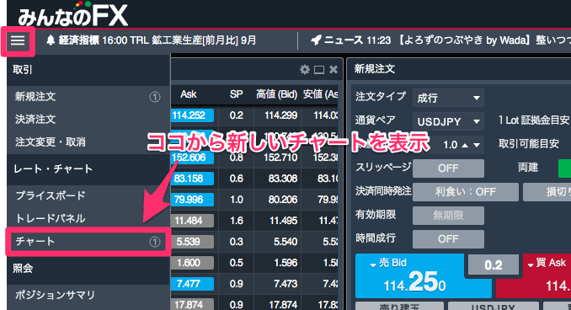Open プライスボード menu item
The height and width of the screenshot is (310, 571).
tap(88, 195)
